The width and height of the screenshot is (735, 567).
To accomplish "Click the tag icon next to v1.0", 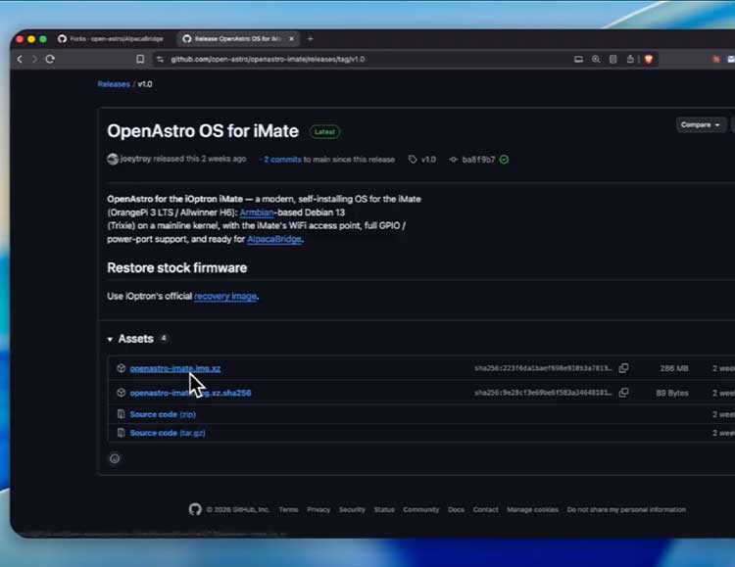I will [413, 160].
